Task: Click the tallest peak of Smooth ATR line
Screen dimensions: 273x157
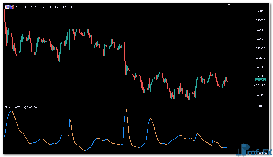Action: pyautogui.click(x=126, y=109)
